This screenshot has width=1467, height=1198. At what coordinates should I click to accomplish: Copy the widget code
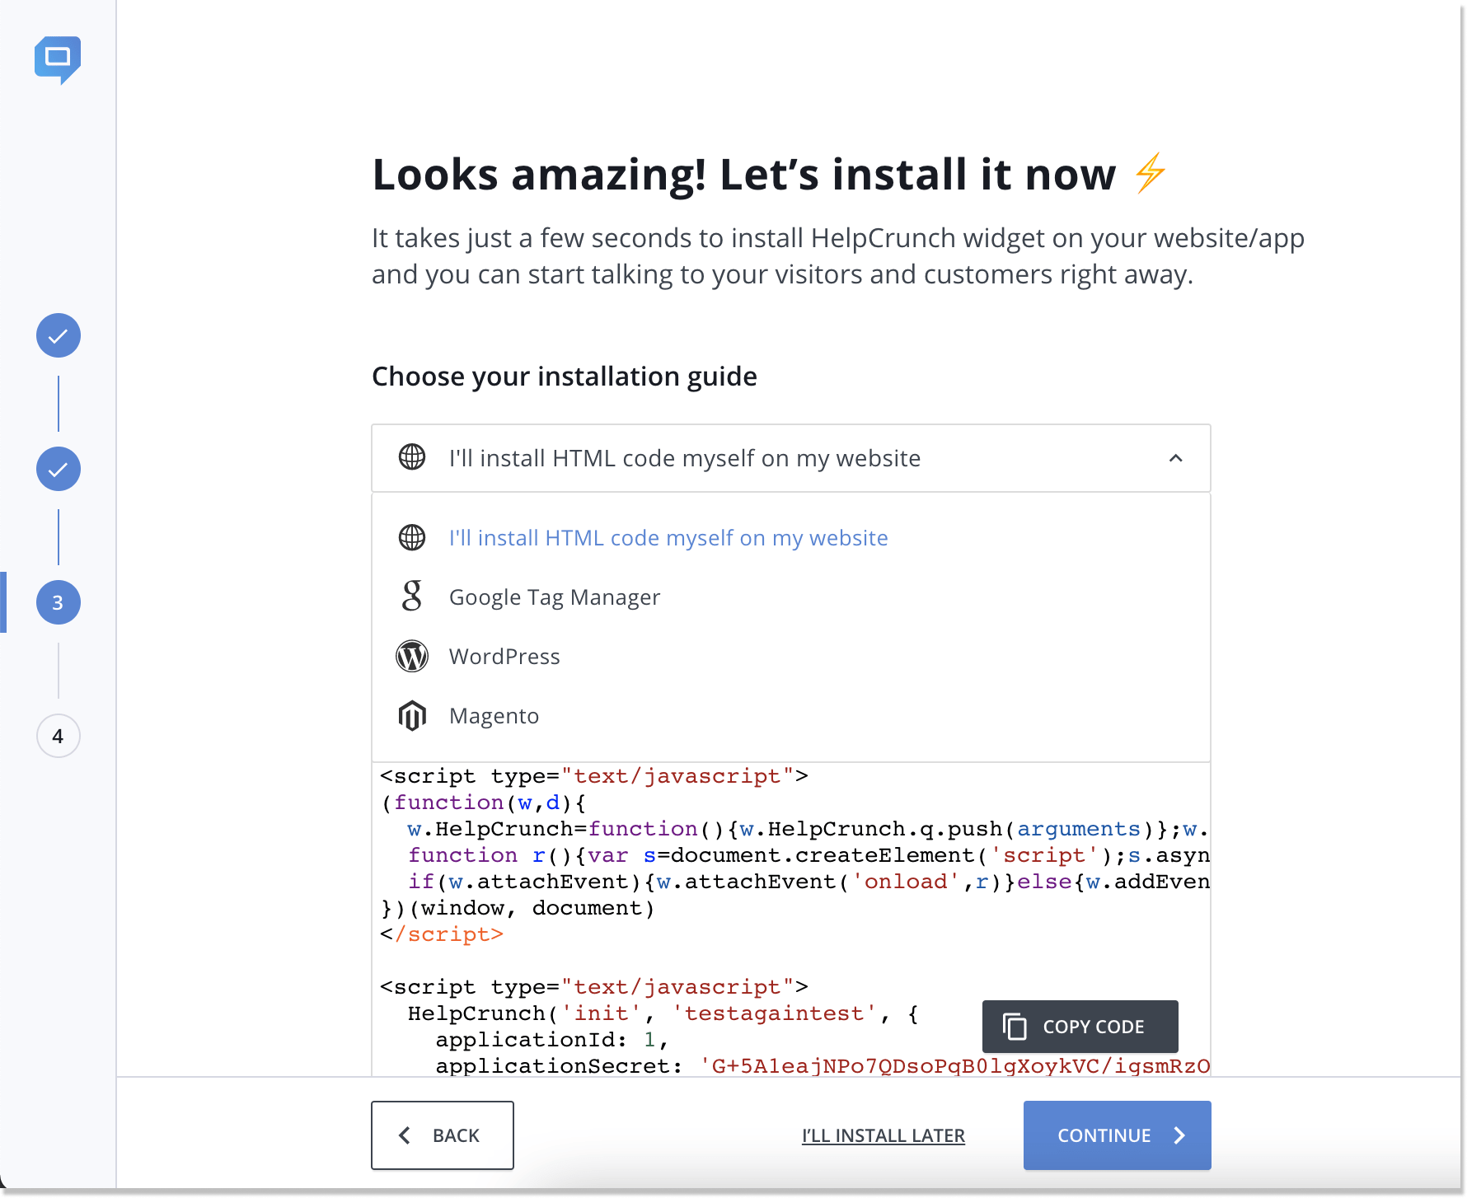click(1080, 1027)
